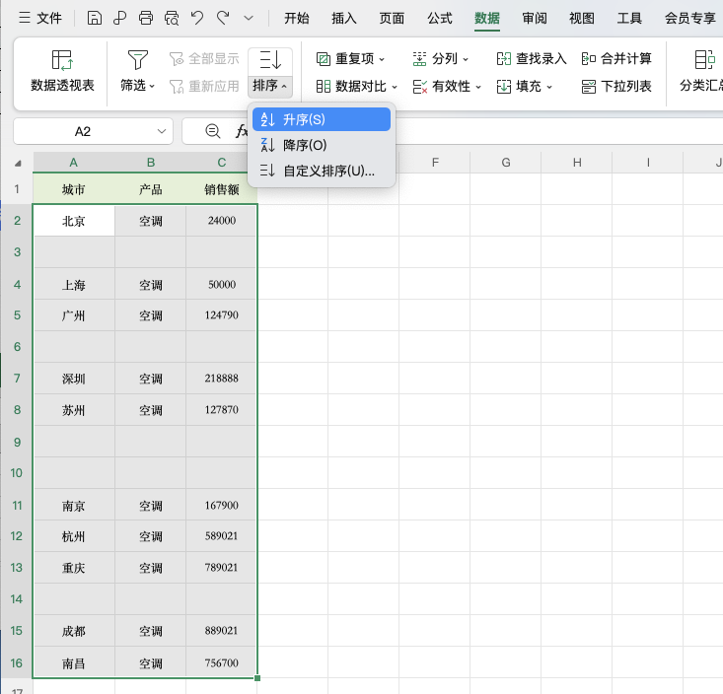Click the undo arrow icon

coord(197,19)
